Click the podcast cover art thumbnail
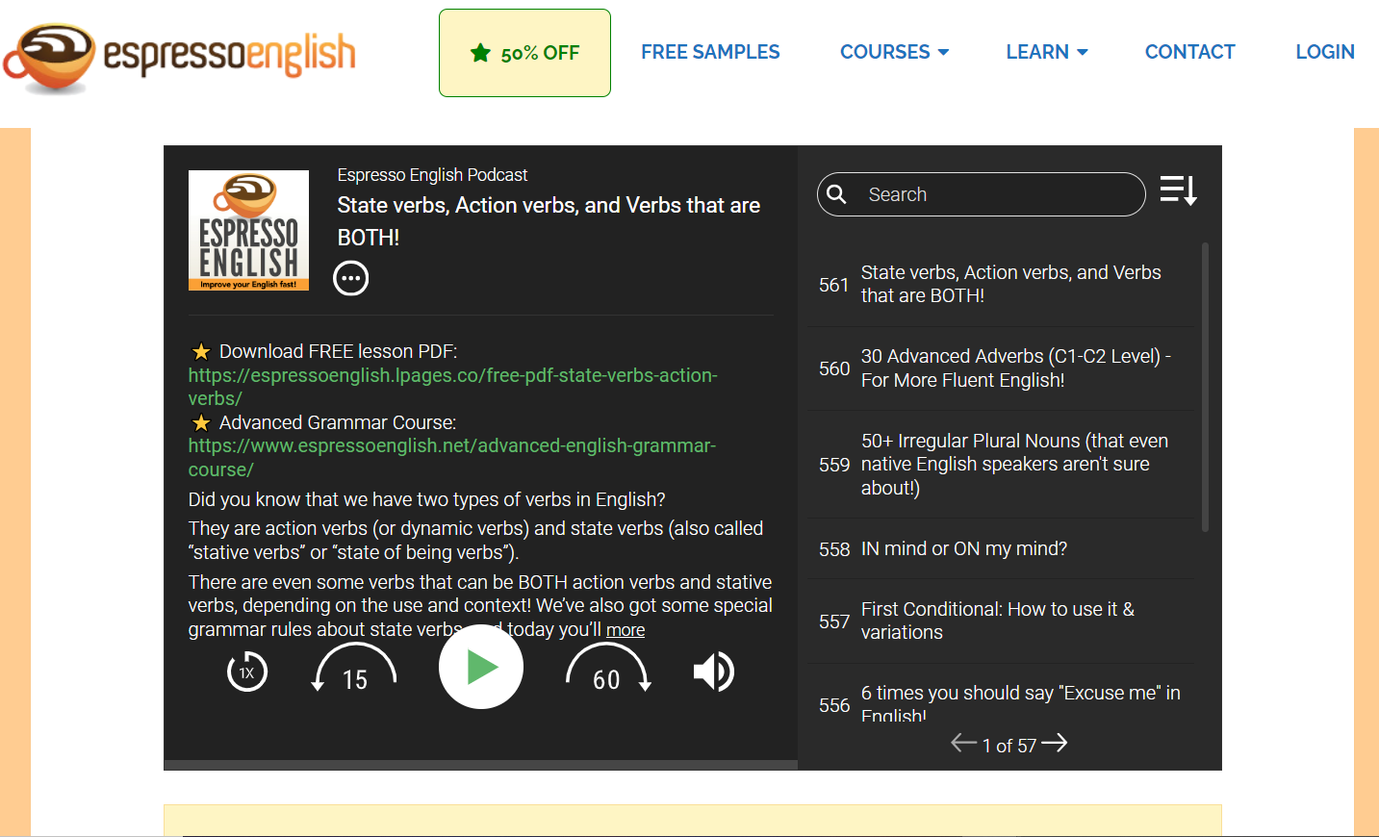Image resolution: width=1379 pixels, height=837 pixels. point(248,230)
